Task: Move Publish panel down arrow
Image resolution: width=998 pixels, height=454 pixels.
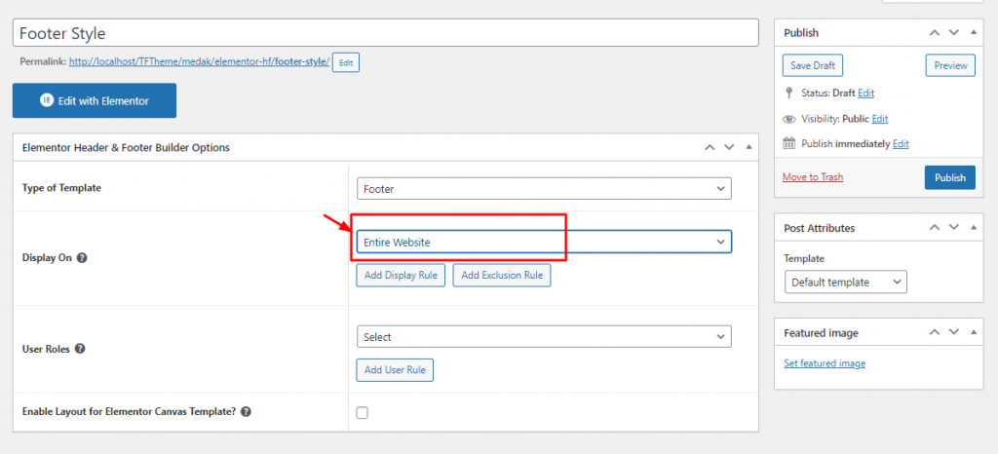Action: click(x=954, y=33)
